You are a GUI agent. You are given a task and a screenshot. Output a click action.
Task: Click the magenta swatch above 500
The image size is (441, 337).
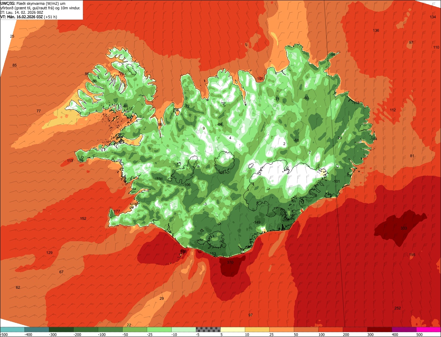[x=428, y=329]
